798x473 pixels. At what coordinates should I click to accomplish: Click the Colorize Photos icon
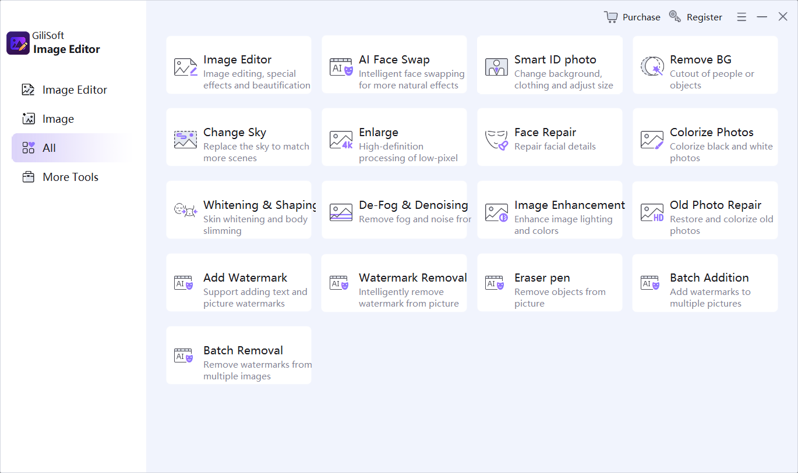click(652, 140)
